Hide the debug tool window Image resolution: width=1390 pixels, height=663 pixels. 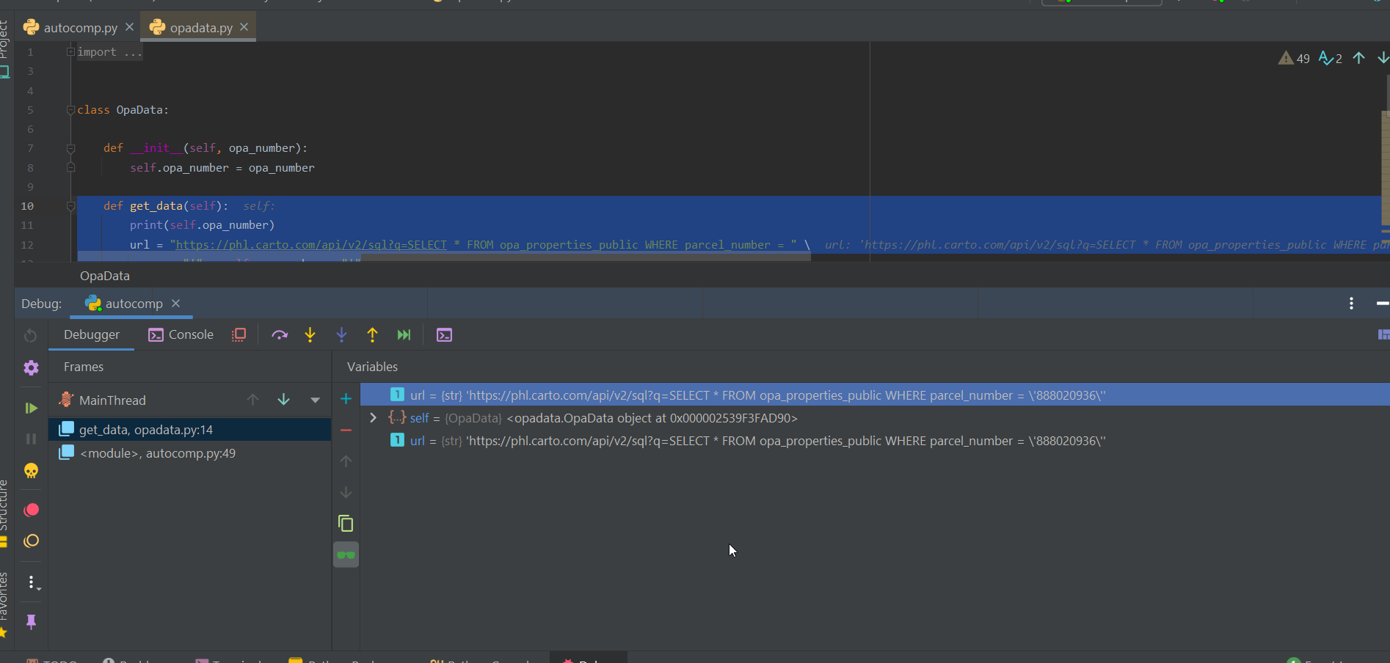[1383, 304]
